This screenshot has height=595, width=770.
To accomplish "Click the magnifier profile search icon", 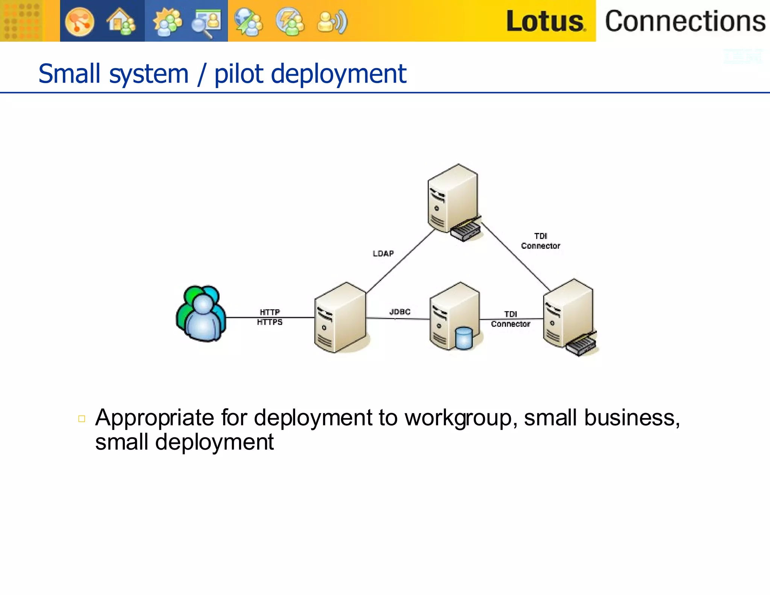I will 206,23.
